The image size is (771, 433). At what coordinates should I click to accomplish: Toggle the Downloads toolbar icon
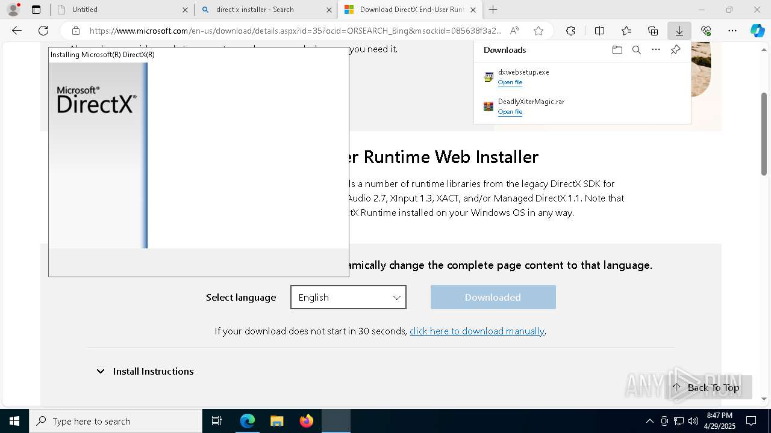click(679, 31)
